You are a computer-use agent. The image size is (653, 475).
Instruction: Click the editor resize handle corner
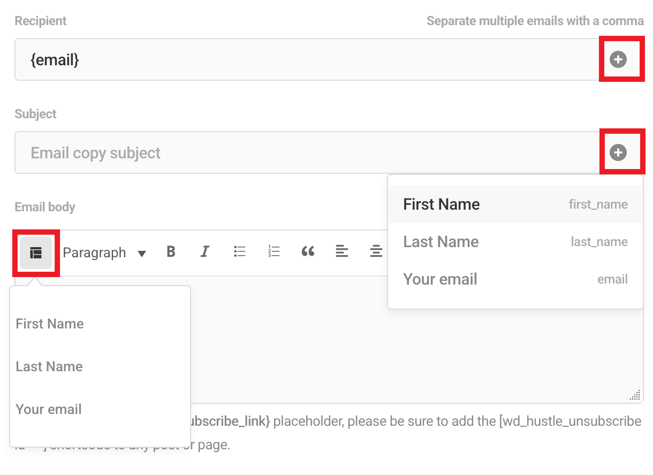(x=635, y=395)
